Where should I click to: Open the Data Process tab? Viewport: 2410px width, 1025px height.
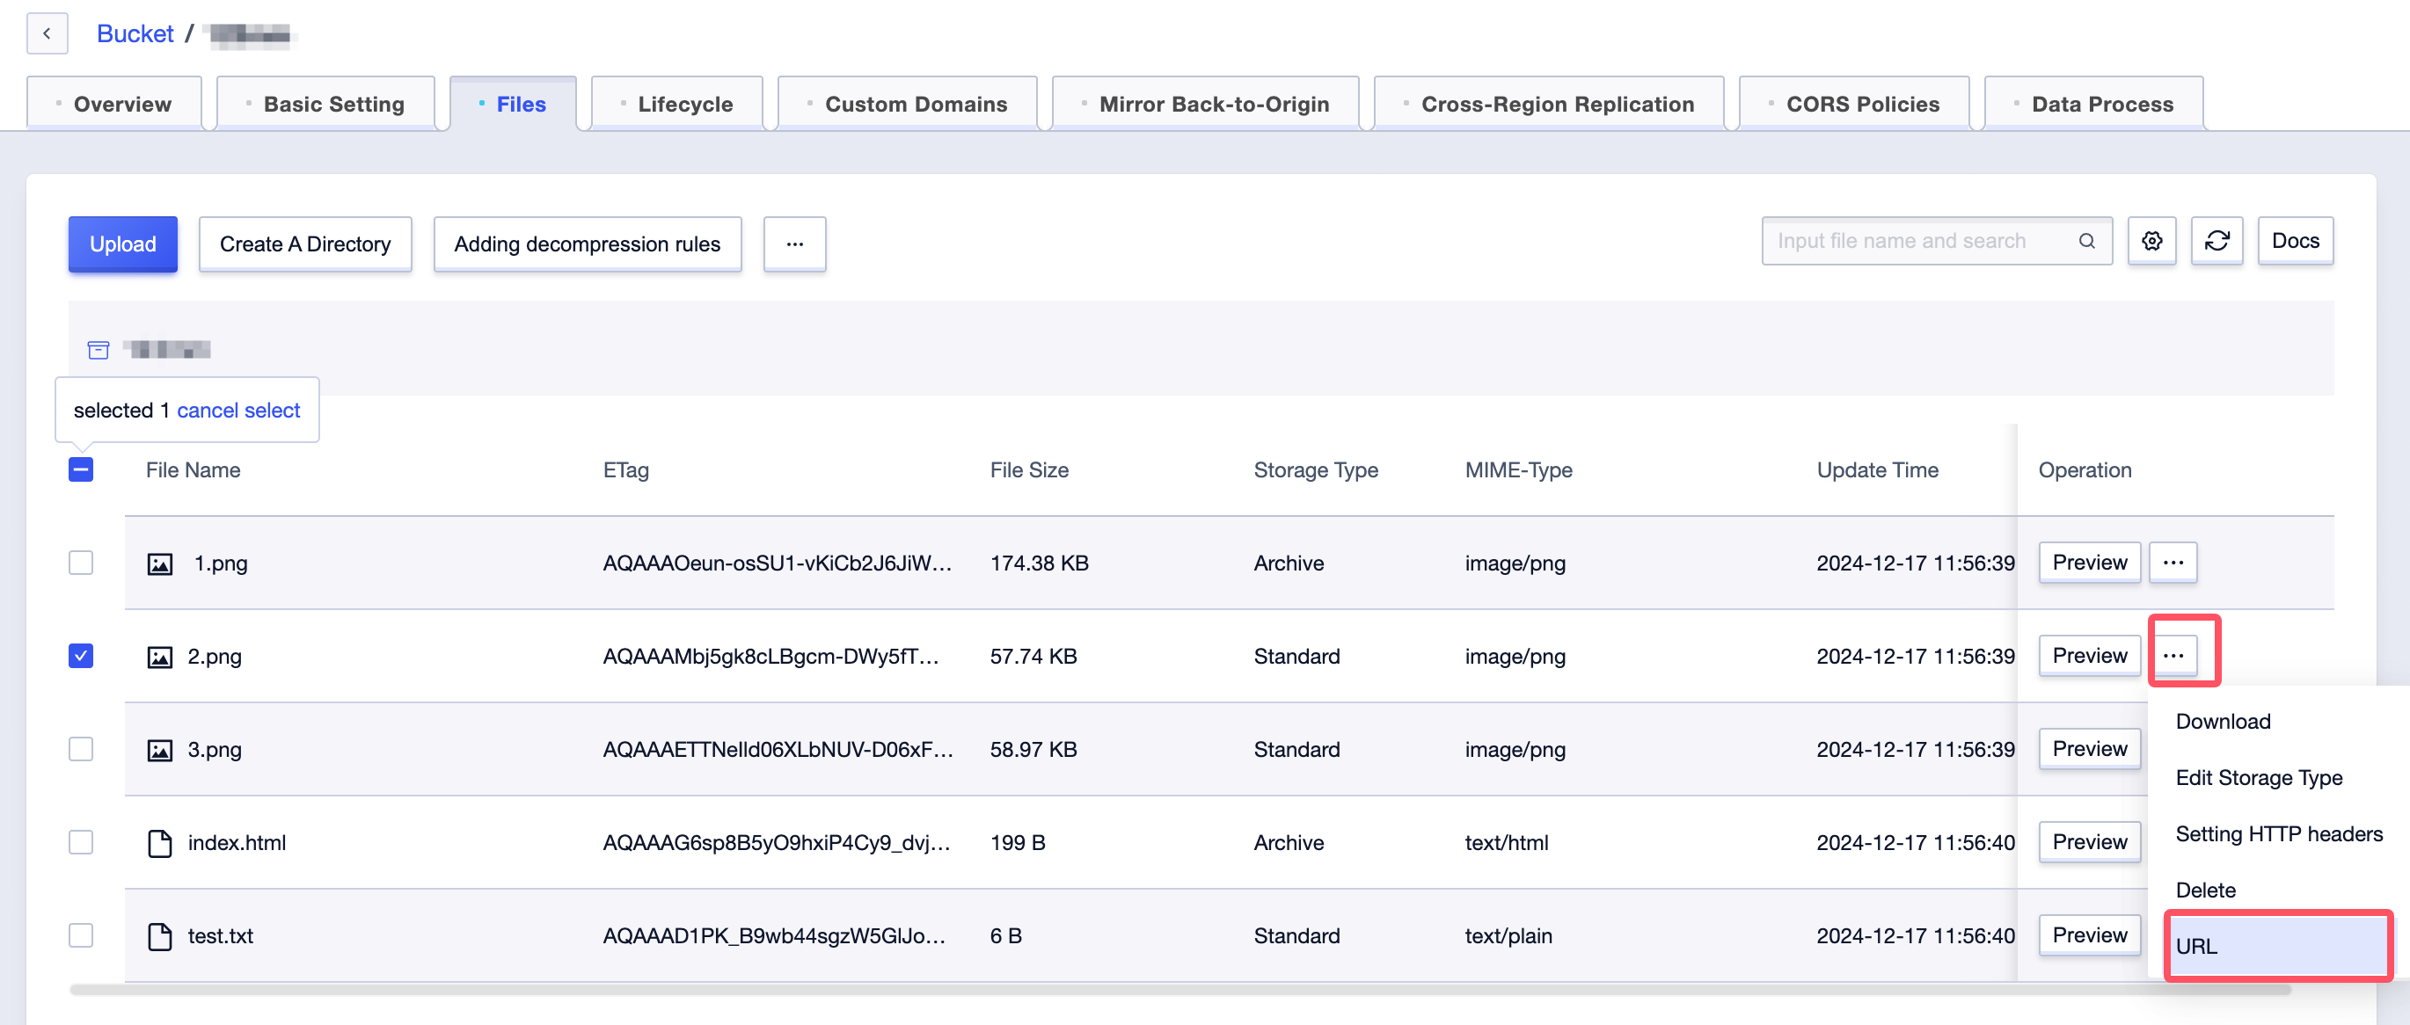pos(2093,104)
